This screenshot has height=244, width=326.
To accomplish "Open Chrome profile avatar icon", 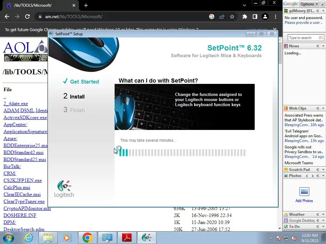I will pos(265,17).
